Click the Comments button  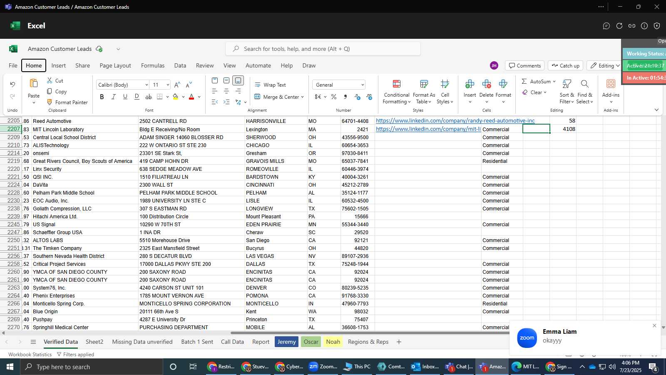coord(525,65)
